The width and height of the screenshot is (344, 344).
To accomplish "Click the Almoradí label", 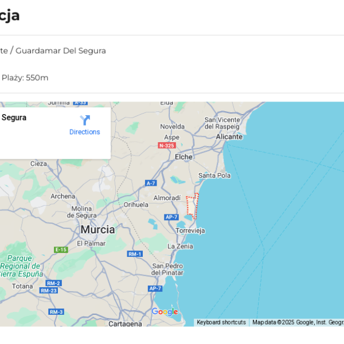I will [x=167, y=198].
